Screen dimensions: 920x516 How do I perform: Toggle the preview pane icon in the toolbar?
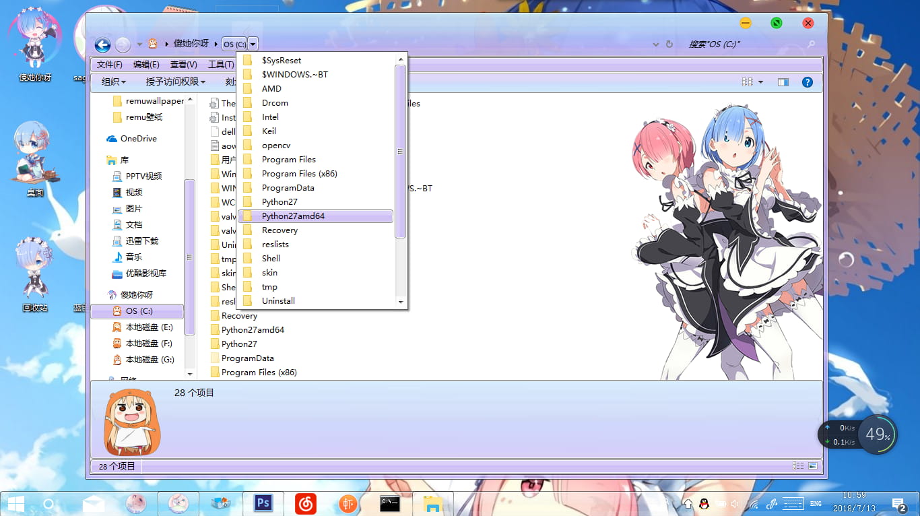[783, 82]
